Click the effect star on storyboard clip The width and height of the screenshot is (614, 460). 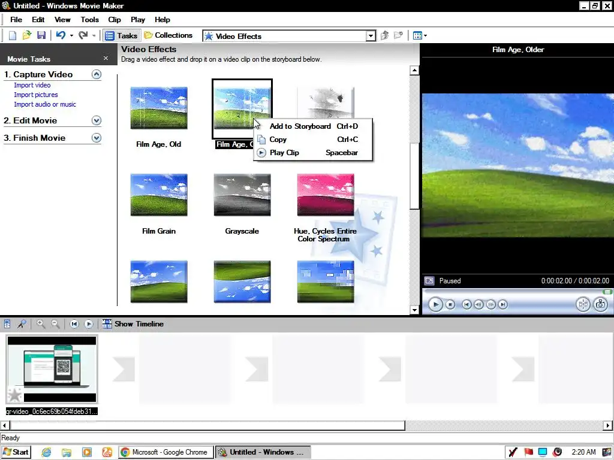pyautogui.click(x=15, y=394)
